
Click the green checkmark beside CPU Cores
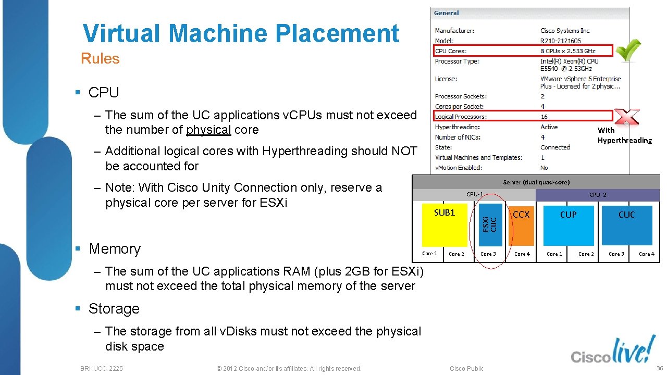[628, 49]
